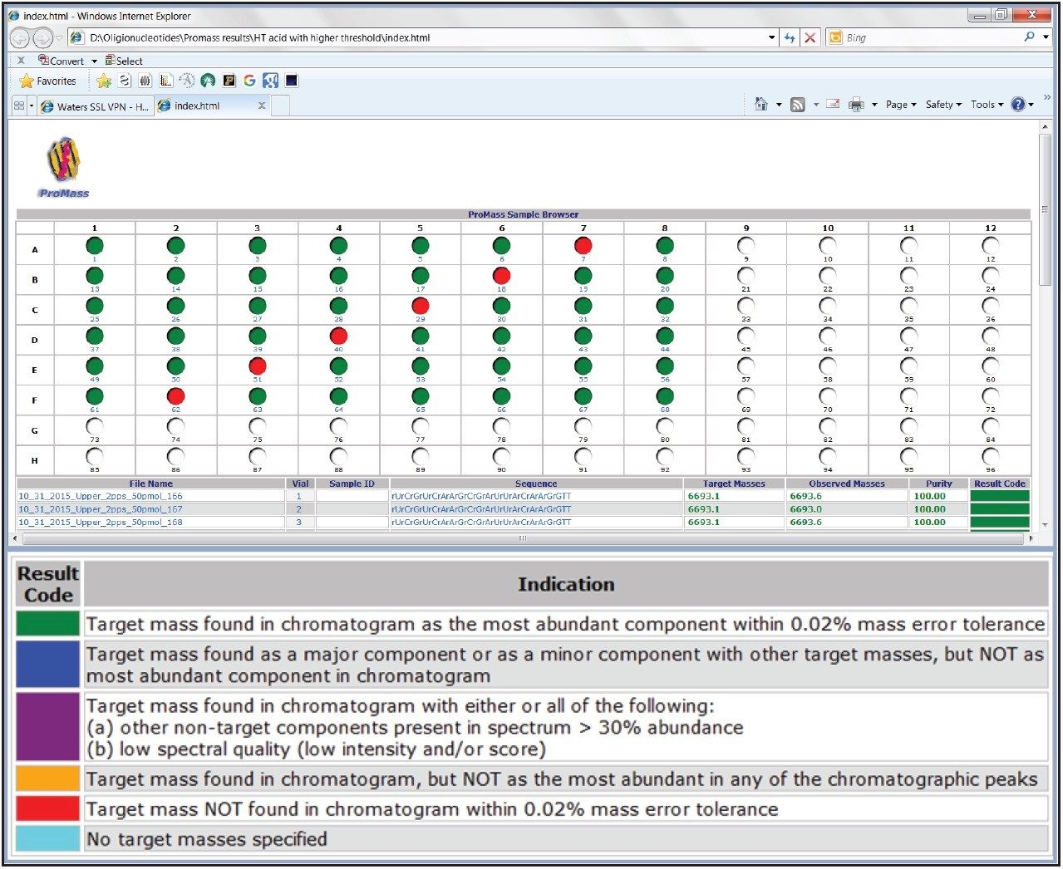Refresh the page with the blue arrows icon
The image size is (1063, 869).
point(790,37)
